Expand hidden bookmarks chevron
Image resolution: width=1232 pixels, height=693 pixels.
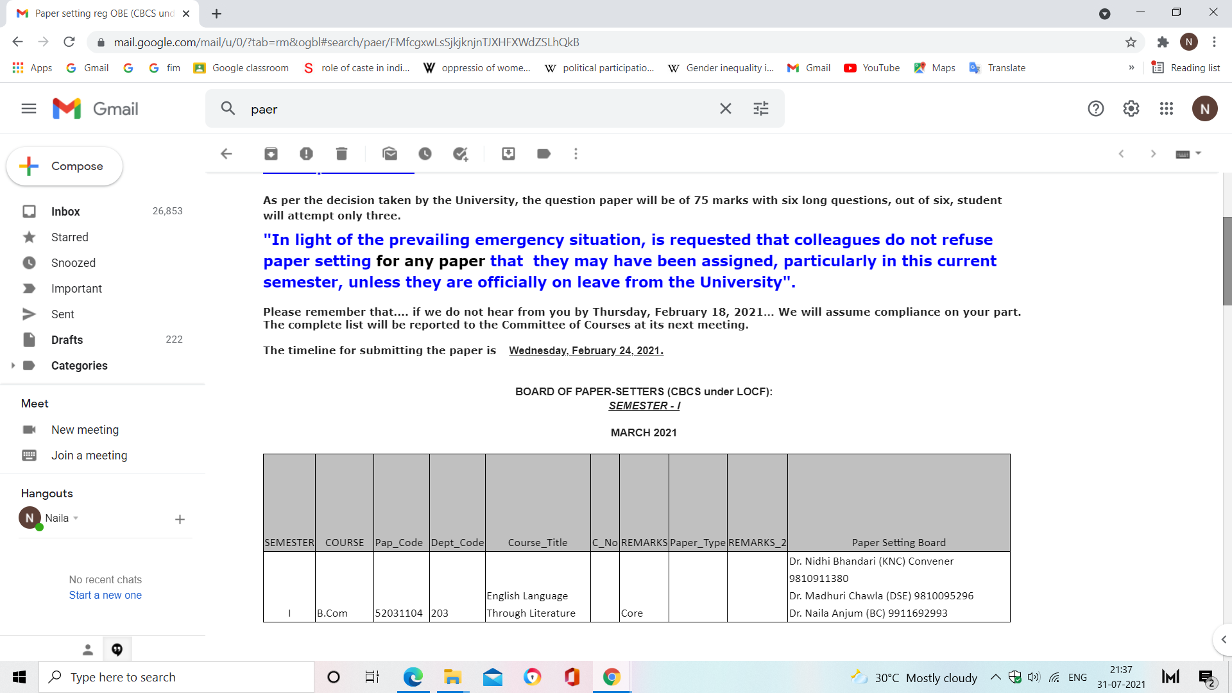[x=1131, y=67]
